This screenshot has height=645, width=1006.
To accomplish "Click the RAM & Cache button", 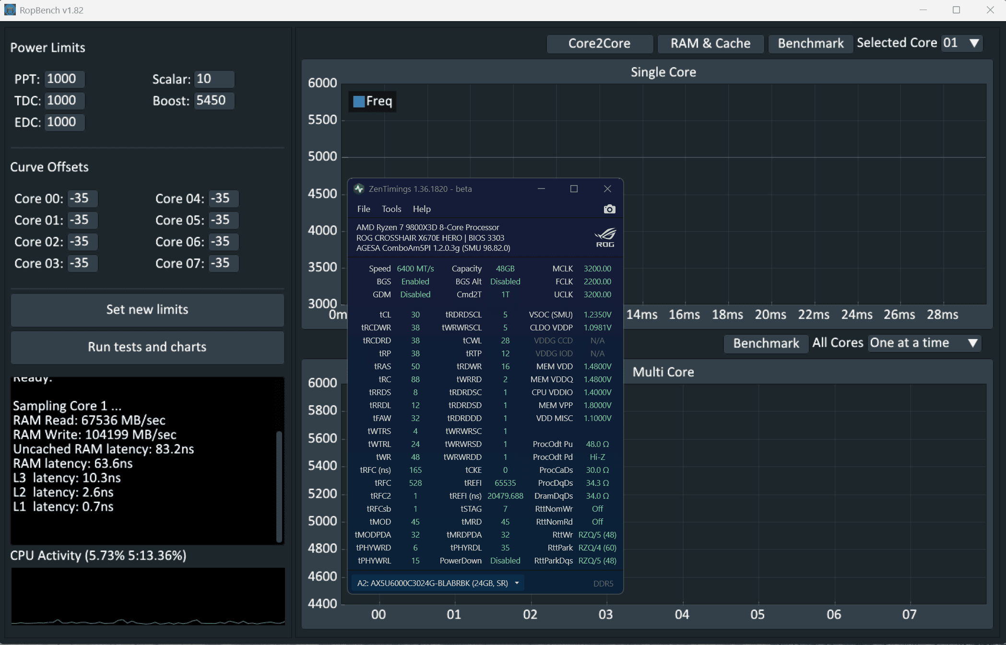I will pyautogui.click(x=710, y=44).
